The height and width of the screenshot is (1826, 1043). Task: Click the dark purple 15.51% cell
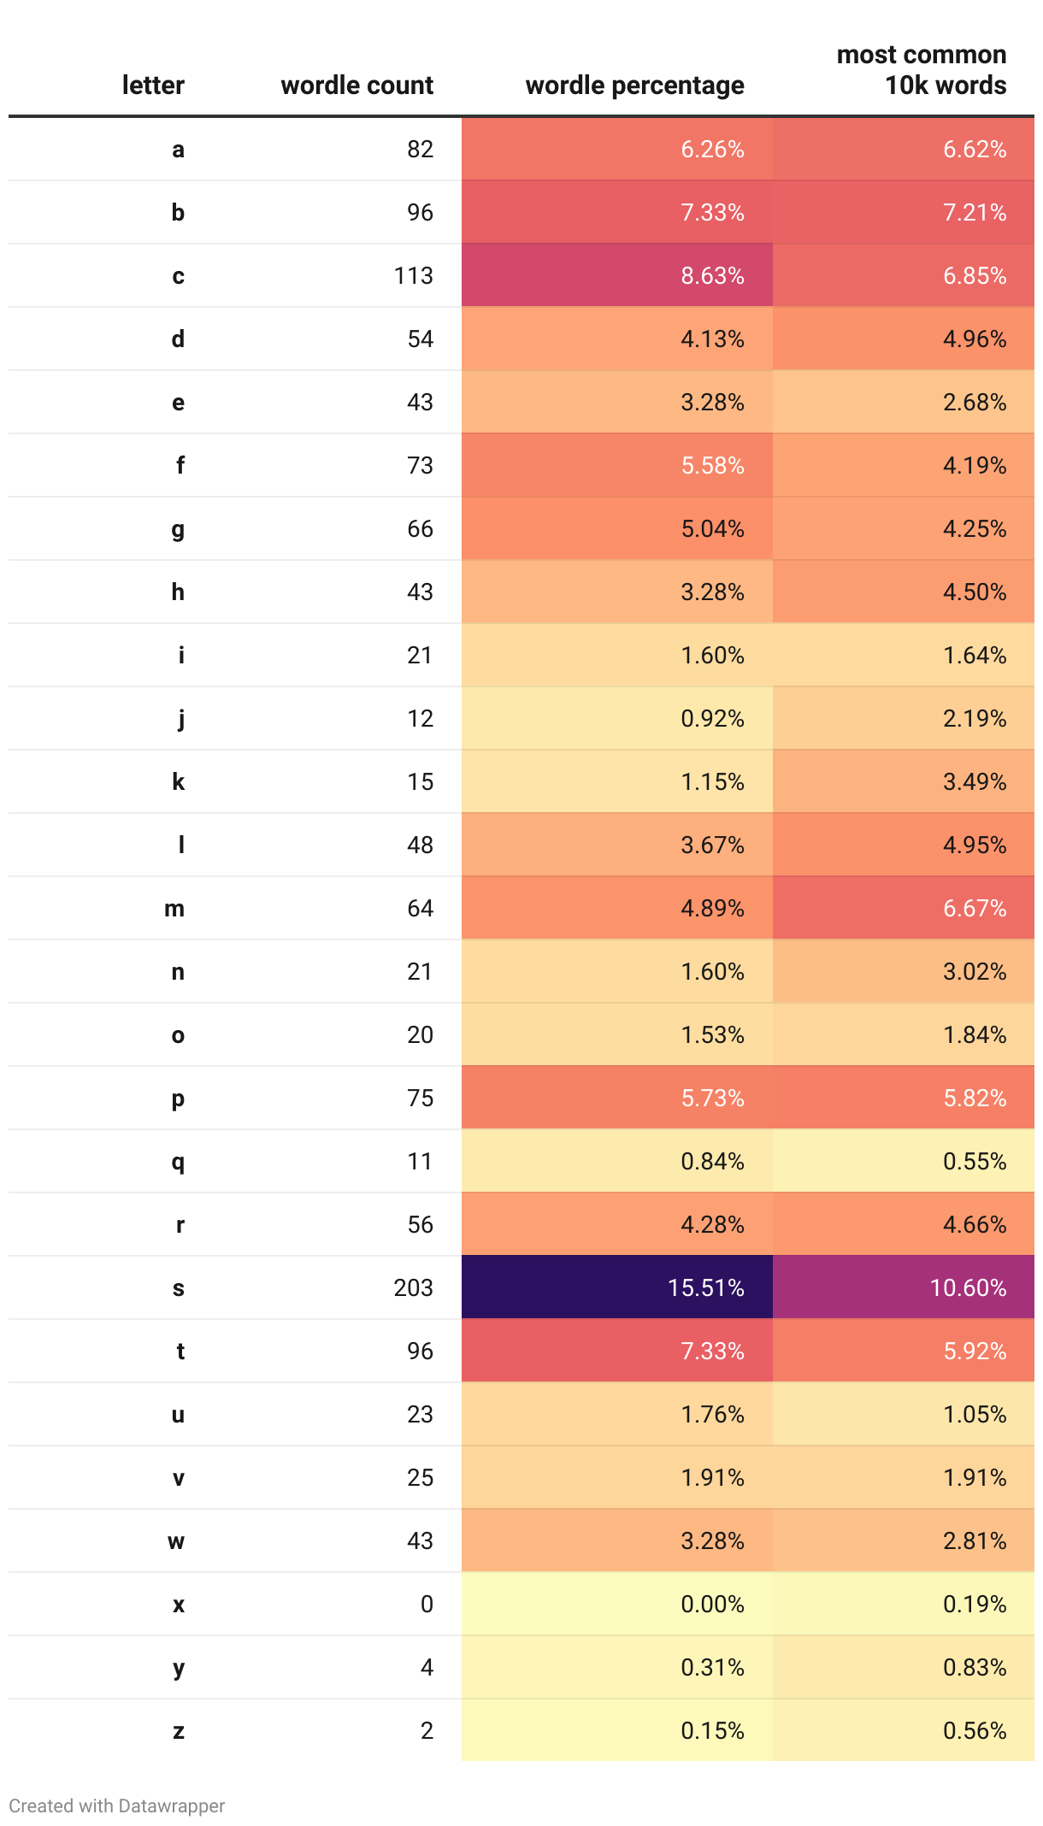click(617, 1287)
